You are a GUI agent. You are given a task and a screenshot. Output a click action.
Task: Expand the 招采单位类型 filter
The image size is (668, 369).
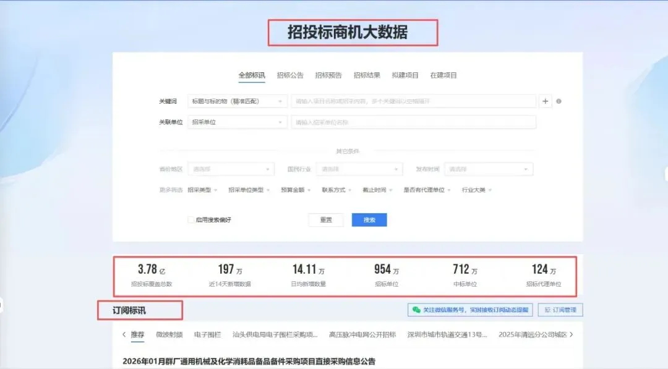(249, 190)
